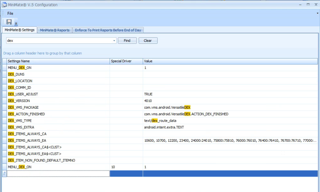The height and width of the screenshot is (192, 320).
Task: Click the pencil edit indicator on new row
Action: click(x=5, y=174)
